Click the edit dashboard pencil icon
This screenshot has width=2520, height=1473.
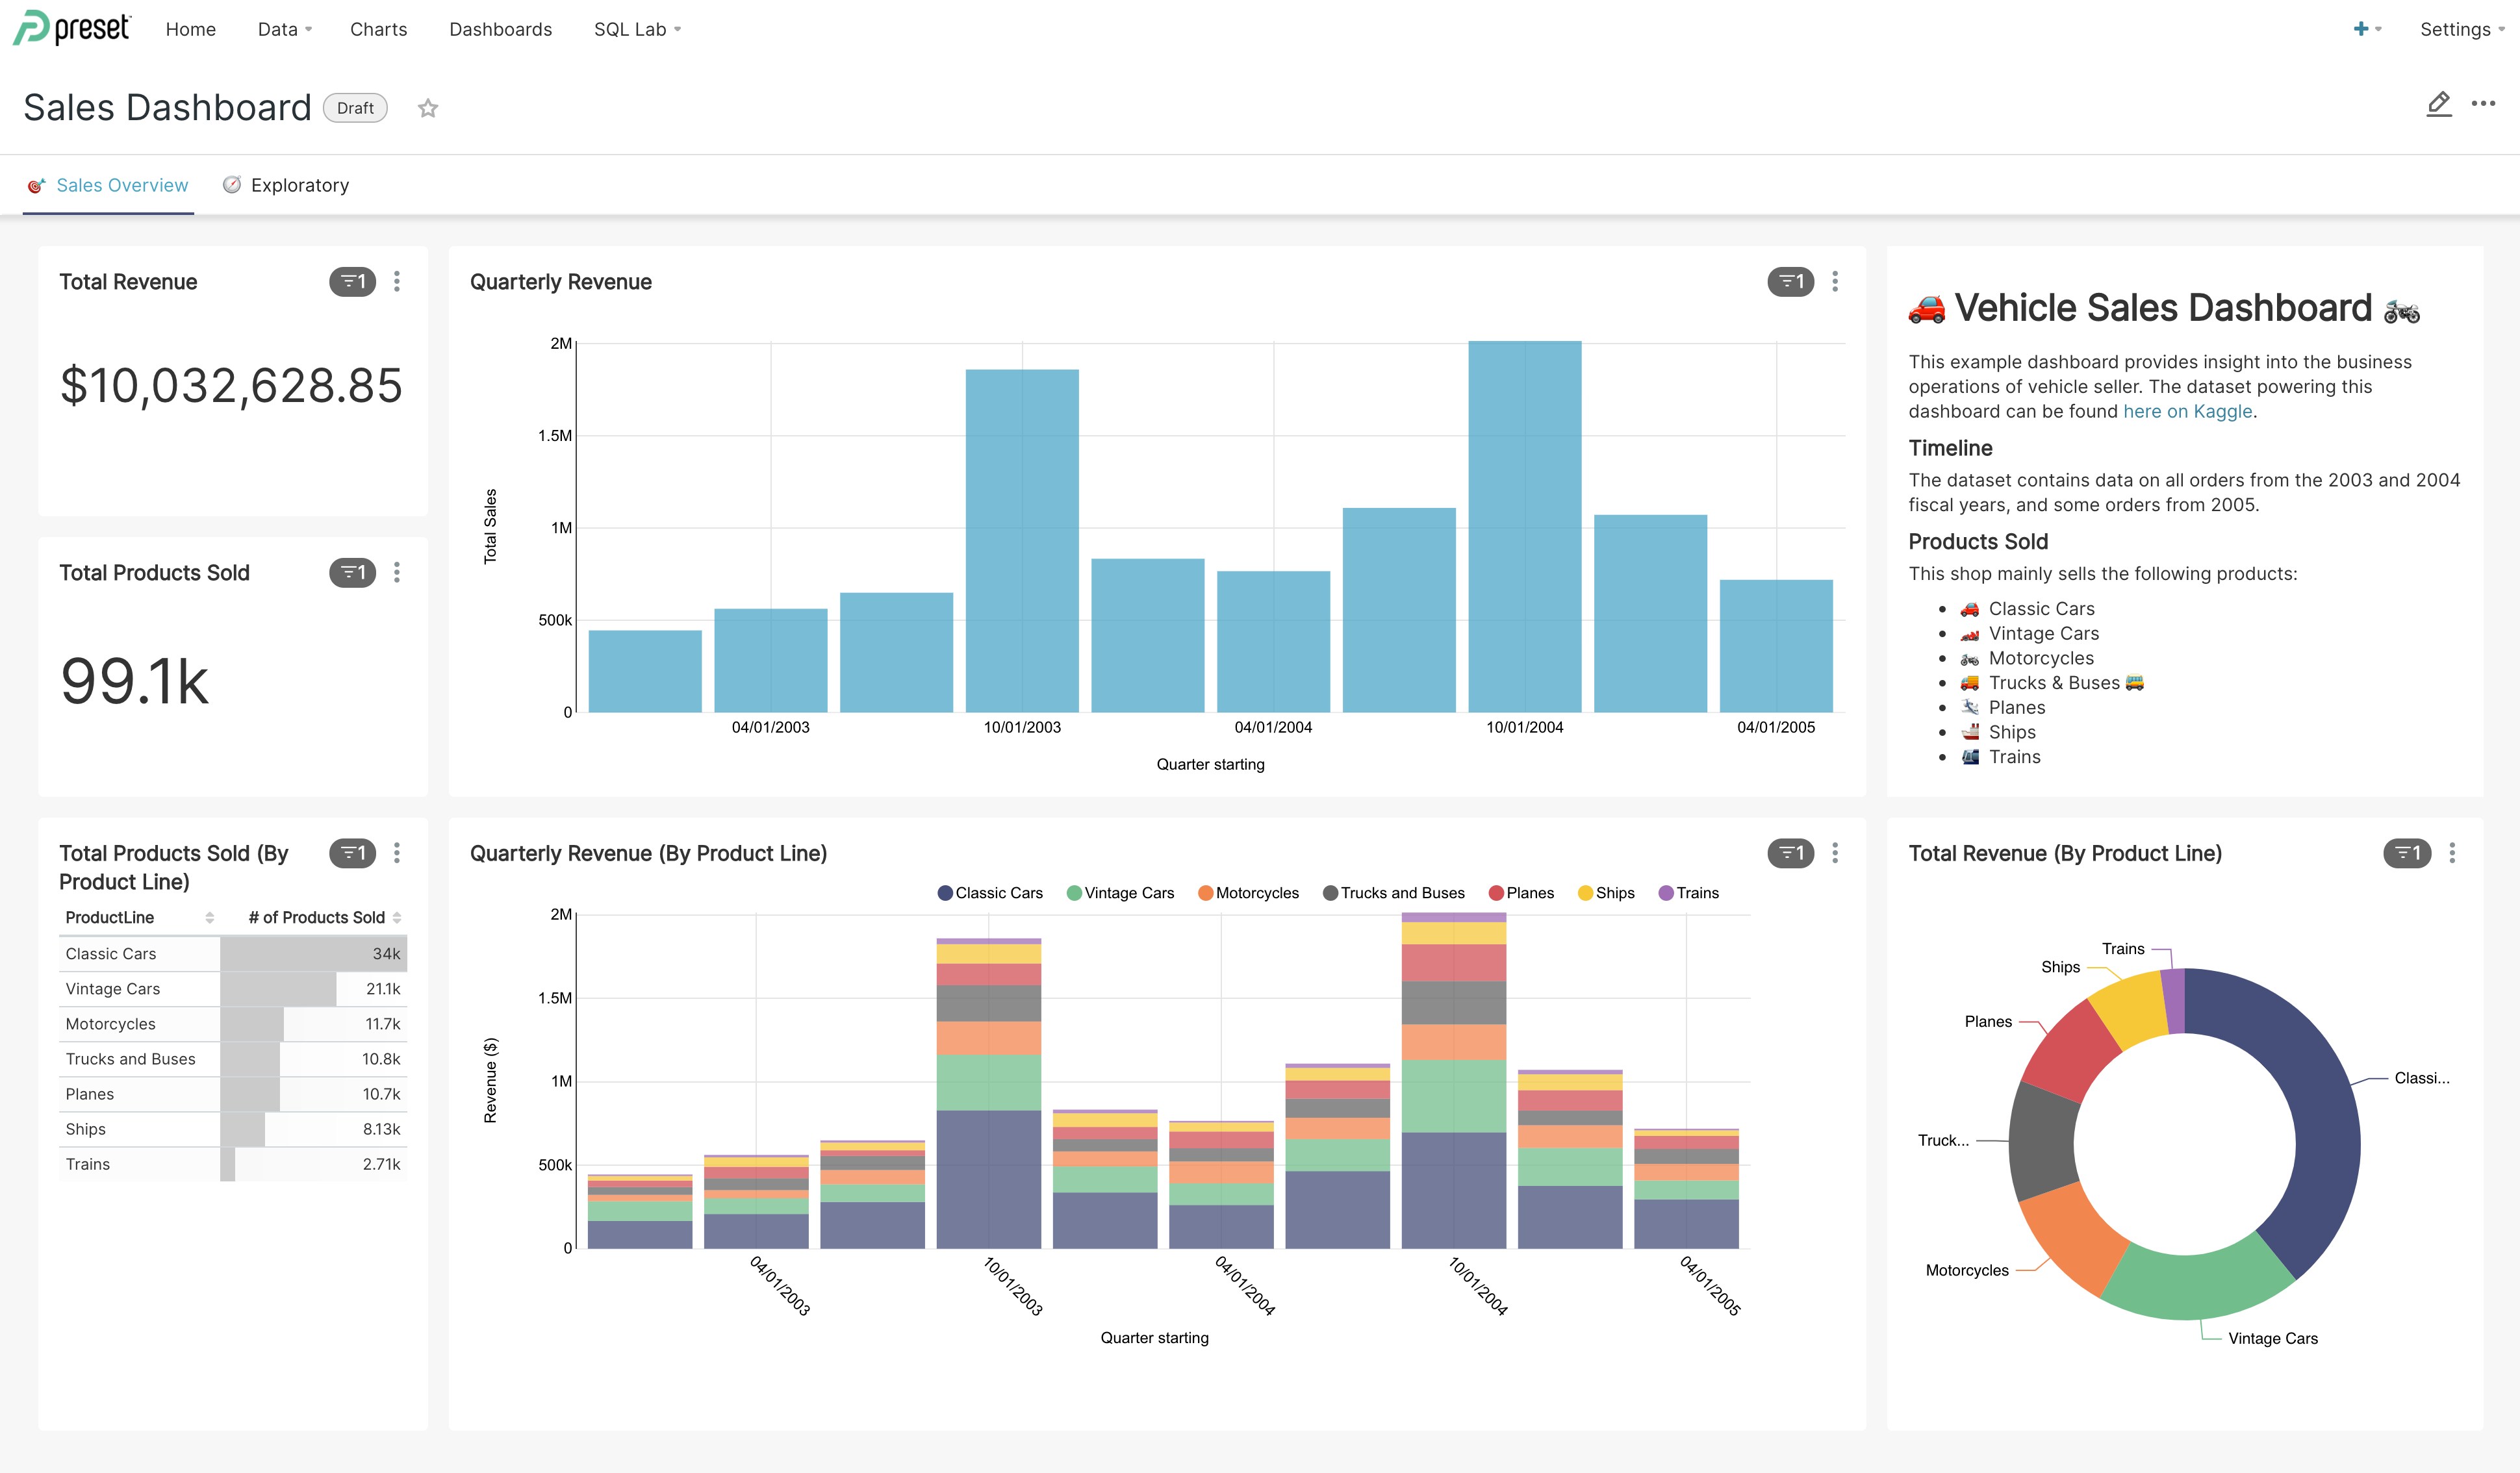tap(2438, 104)
